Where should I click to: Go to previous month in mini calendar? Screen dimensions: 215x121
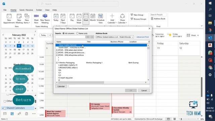[3, 35]
